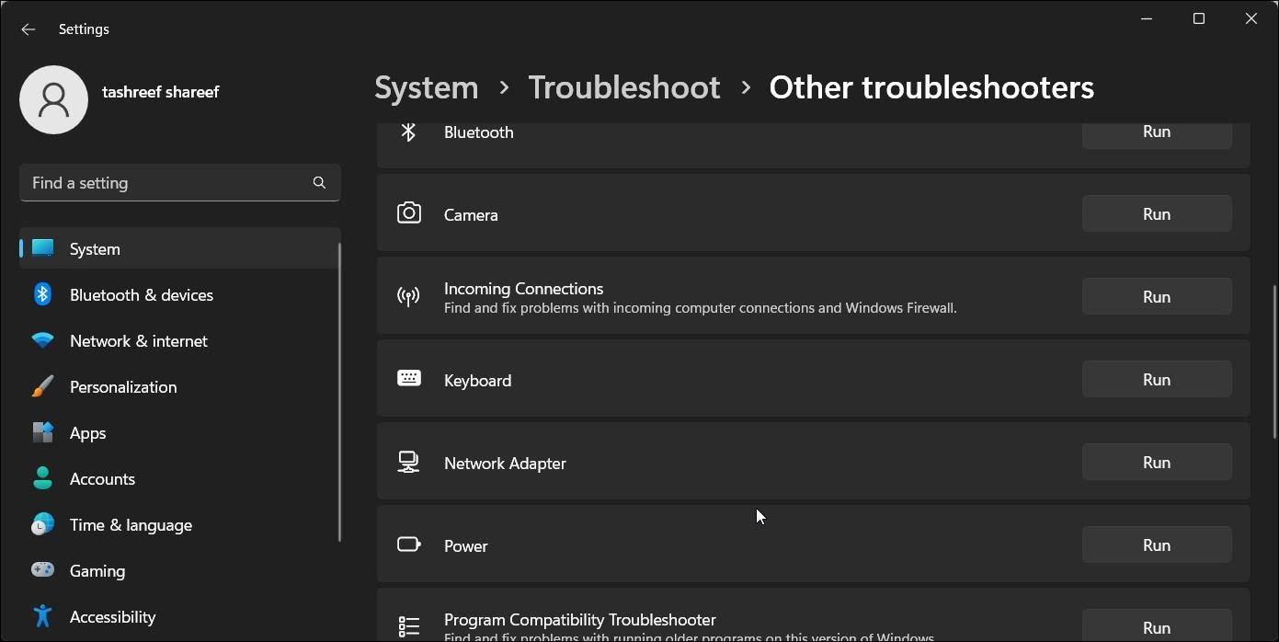Click the search magnifier in Find a setting
Screen dimensions: 1279x642
(x=319, y=182)
